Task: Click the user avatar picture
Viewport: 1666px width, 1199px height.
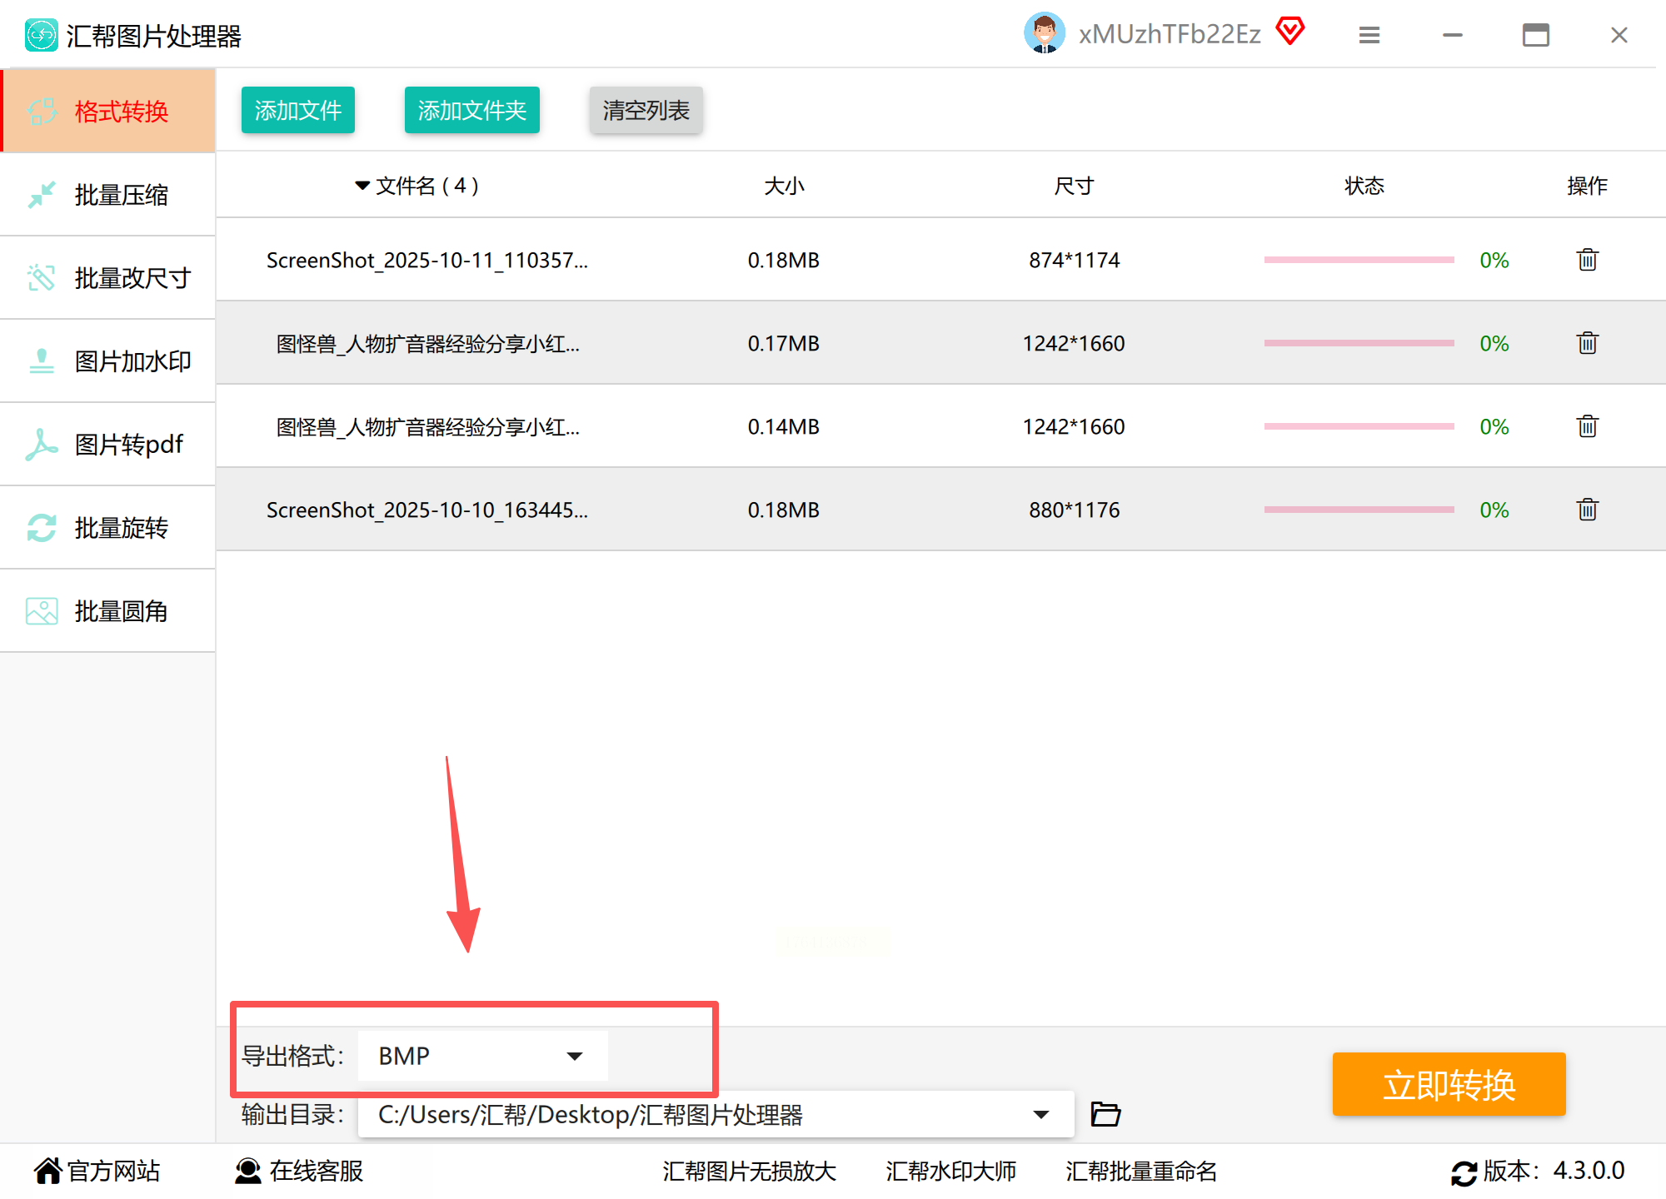Action: 1044,33
